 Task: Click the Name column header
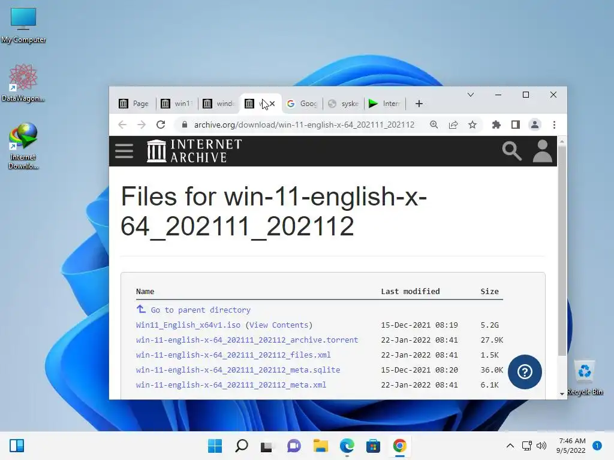(145, 292)
